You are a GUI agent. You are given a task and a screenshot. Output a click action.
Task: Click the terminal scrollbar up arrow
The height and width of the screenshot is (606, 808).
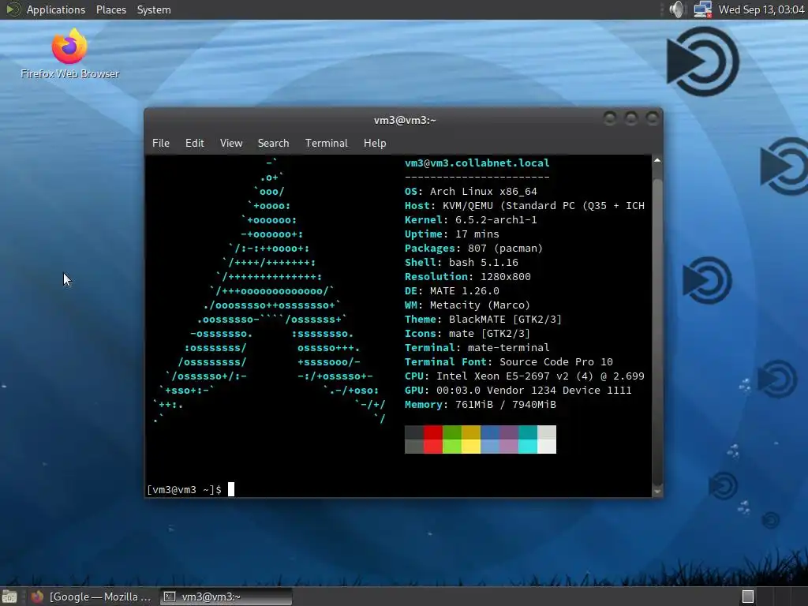(657, 161)
